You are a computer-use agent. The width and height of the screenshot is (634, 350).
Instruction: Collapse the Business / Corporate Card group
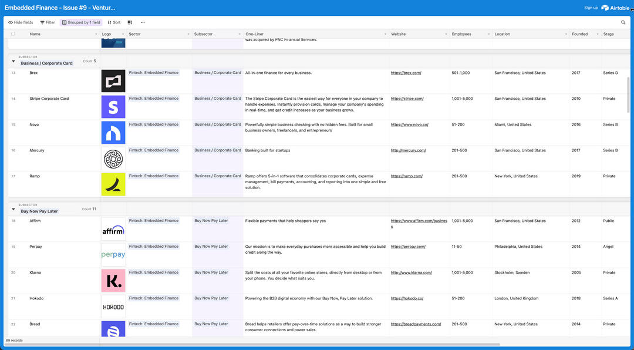(14, 60)
